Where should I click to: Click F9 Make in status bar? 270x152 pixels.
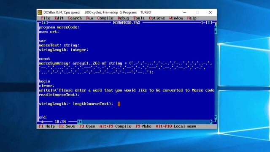(x=143, y=126)
